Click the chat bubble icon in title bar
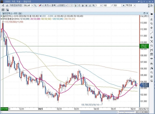Screen dimensions: 155x114 pos(141,2)
